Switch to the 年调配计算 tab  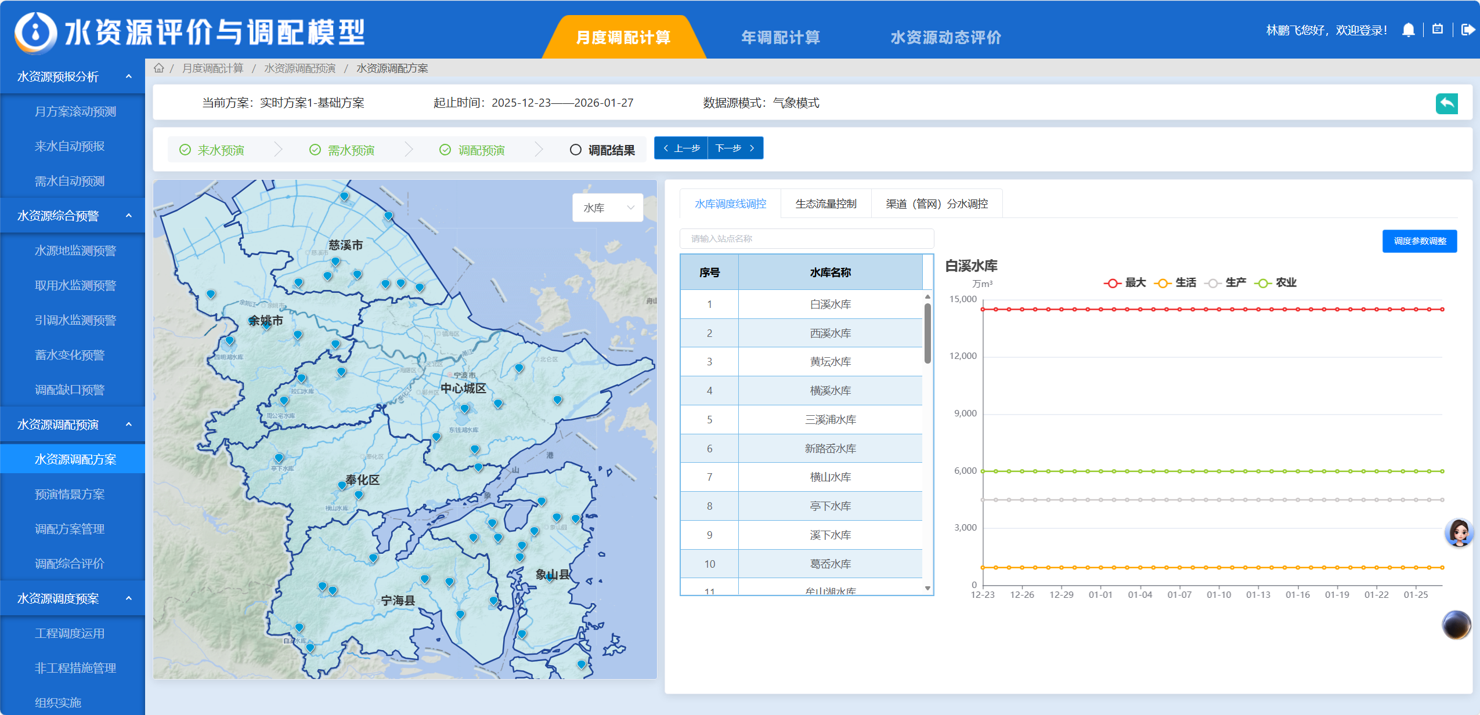780,38
